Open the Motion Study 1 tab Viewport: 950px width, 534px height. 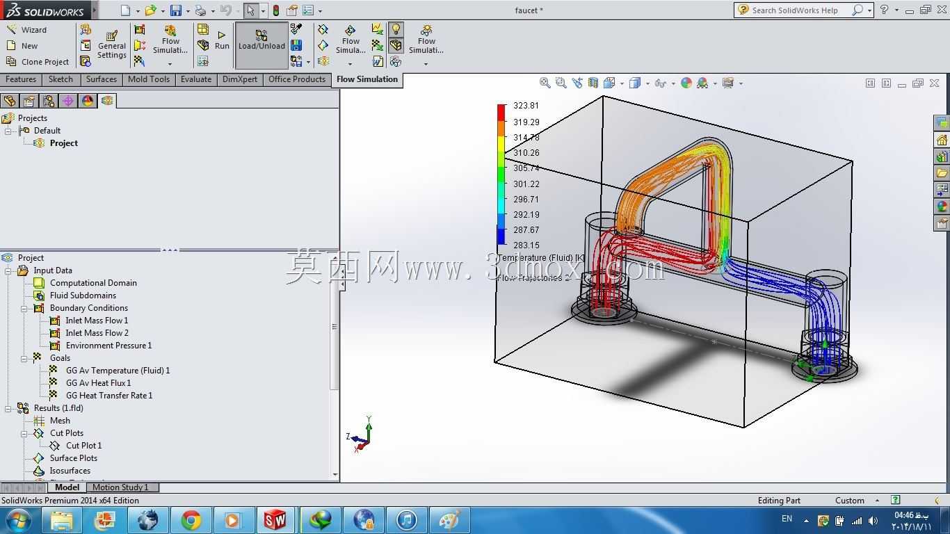(121, 487)
